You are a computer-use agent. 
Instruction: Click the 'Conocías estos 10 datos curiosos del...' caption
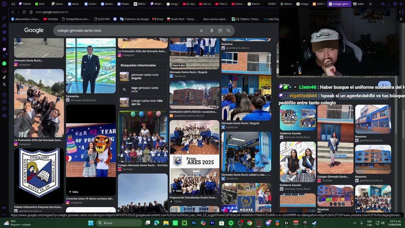coord(90,199)
